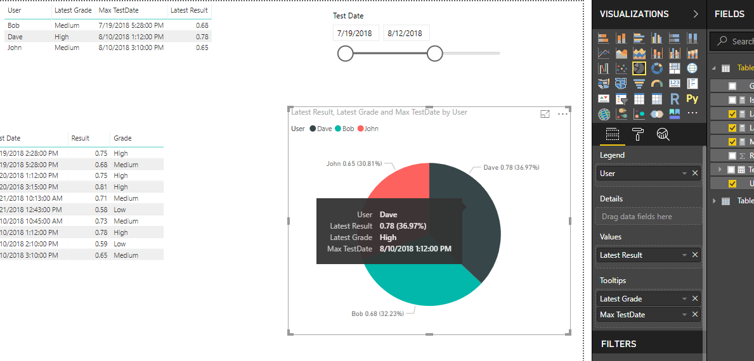Toggle the sigma 'R' field checkbox in Fields
This screenshot has height=361, width=754.
[732, 156]
